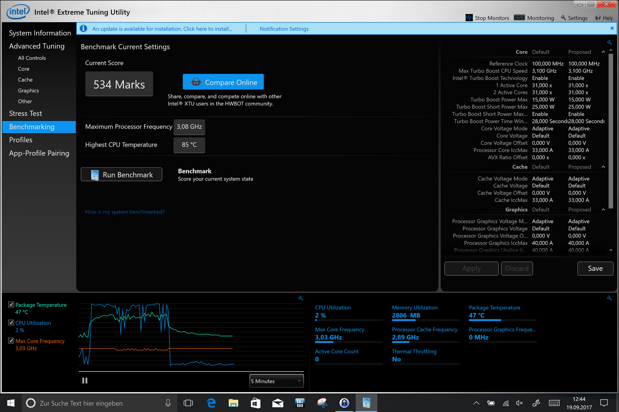Pause the monitoring graph
The height and width of the screenshot is (412, 619).
(x=85, y=380)
